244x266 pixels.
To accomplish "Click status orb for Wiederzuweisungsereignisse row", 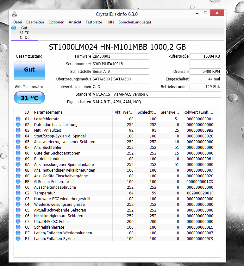I will coord(18,204).
